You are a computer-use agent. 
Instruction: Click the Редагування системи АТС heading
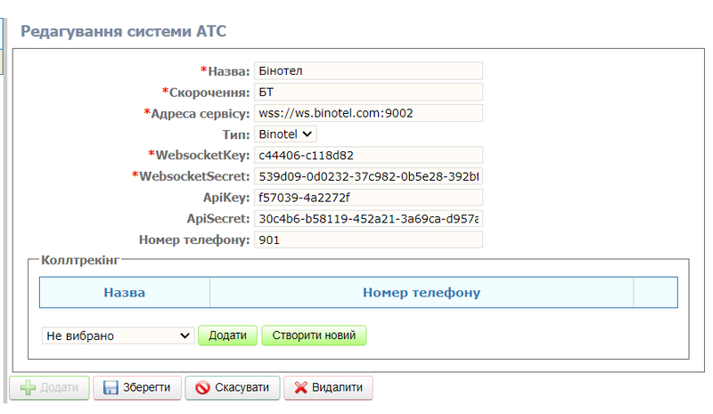[x=124, y=31]
